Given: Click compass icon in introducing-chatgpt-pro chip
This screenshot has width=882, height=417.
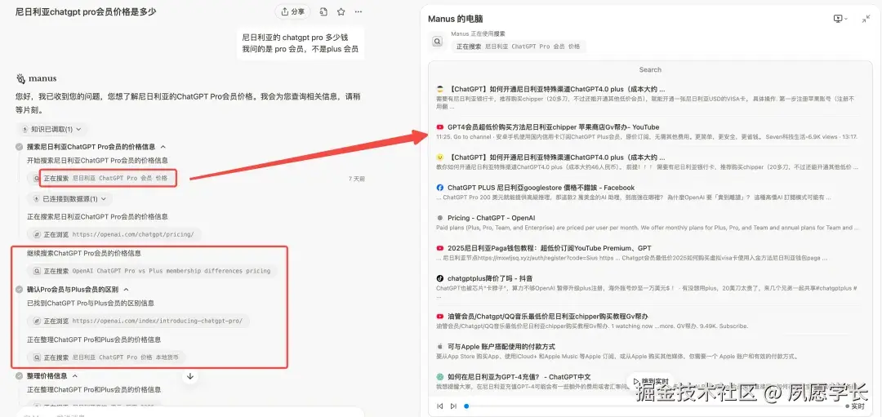Looking at the screenshot, I should pos(37,322).
